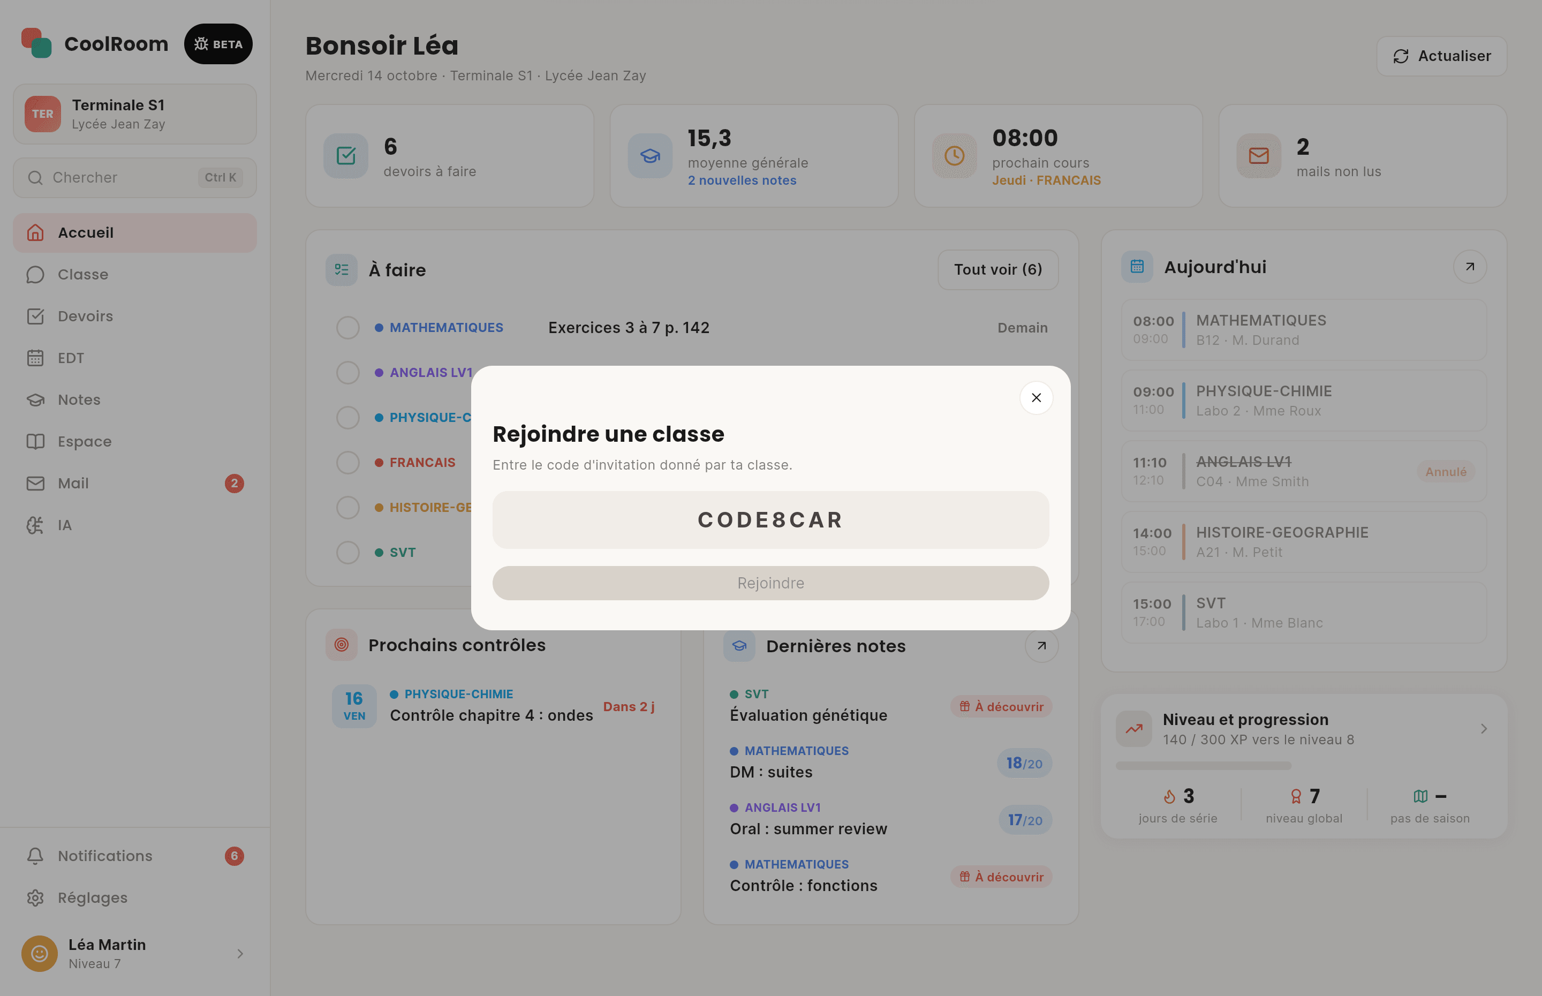The width and height of the screenshot is (1542, 996).
Task: Click the invitation code input field
Action: (770, 520)
